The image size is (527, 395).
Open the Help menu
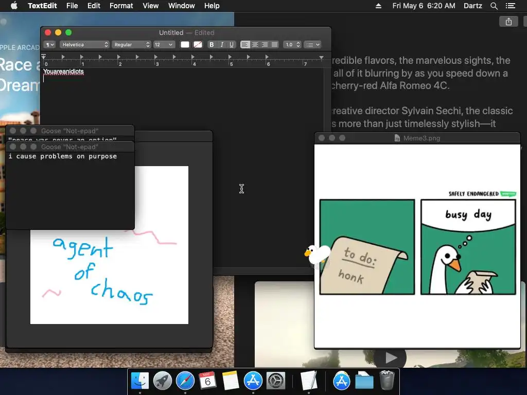click(x=212, y=6)
